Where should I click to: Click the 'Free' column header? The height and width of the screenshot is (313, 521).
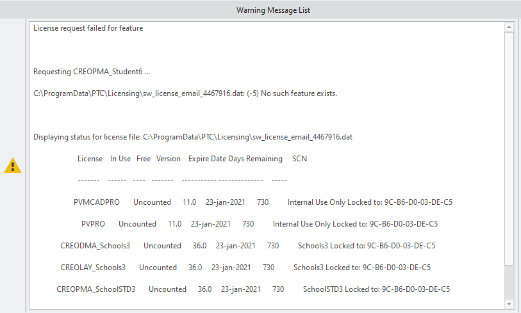144,159
